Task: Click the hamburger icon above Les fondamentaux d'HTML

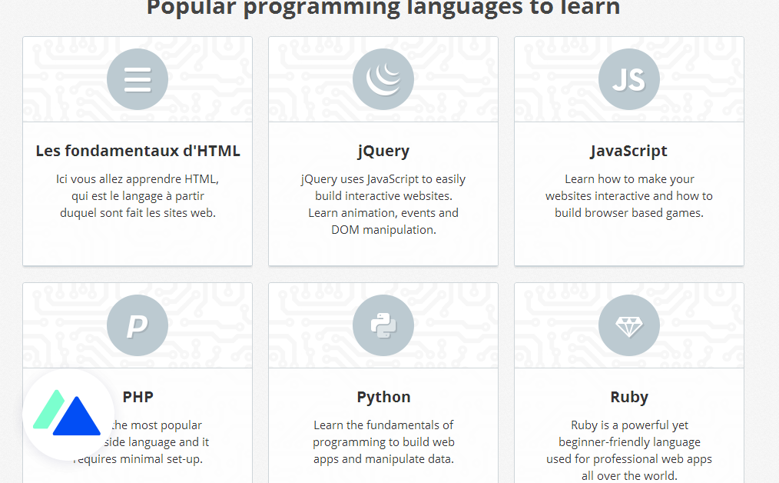Action: pyautogui.click(x=137, y=78)
